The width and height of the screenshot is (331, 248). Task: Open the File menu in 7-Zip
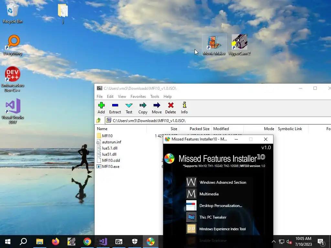100,96
